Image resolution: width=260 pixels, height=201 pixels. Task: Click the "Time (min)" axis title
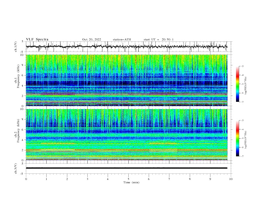131,182
